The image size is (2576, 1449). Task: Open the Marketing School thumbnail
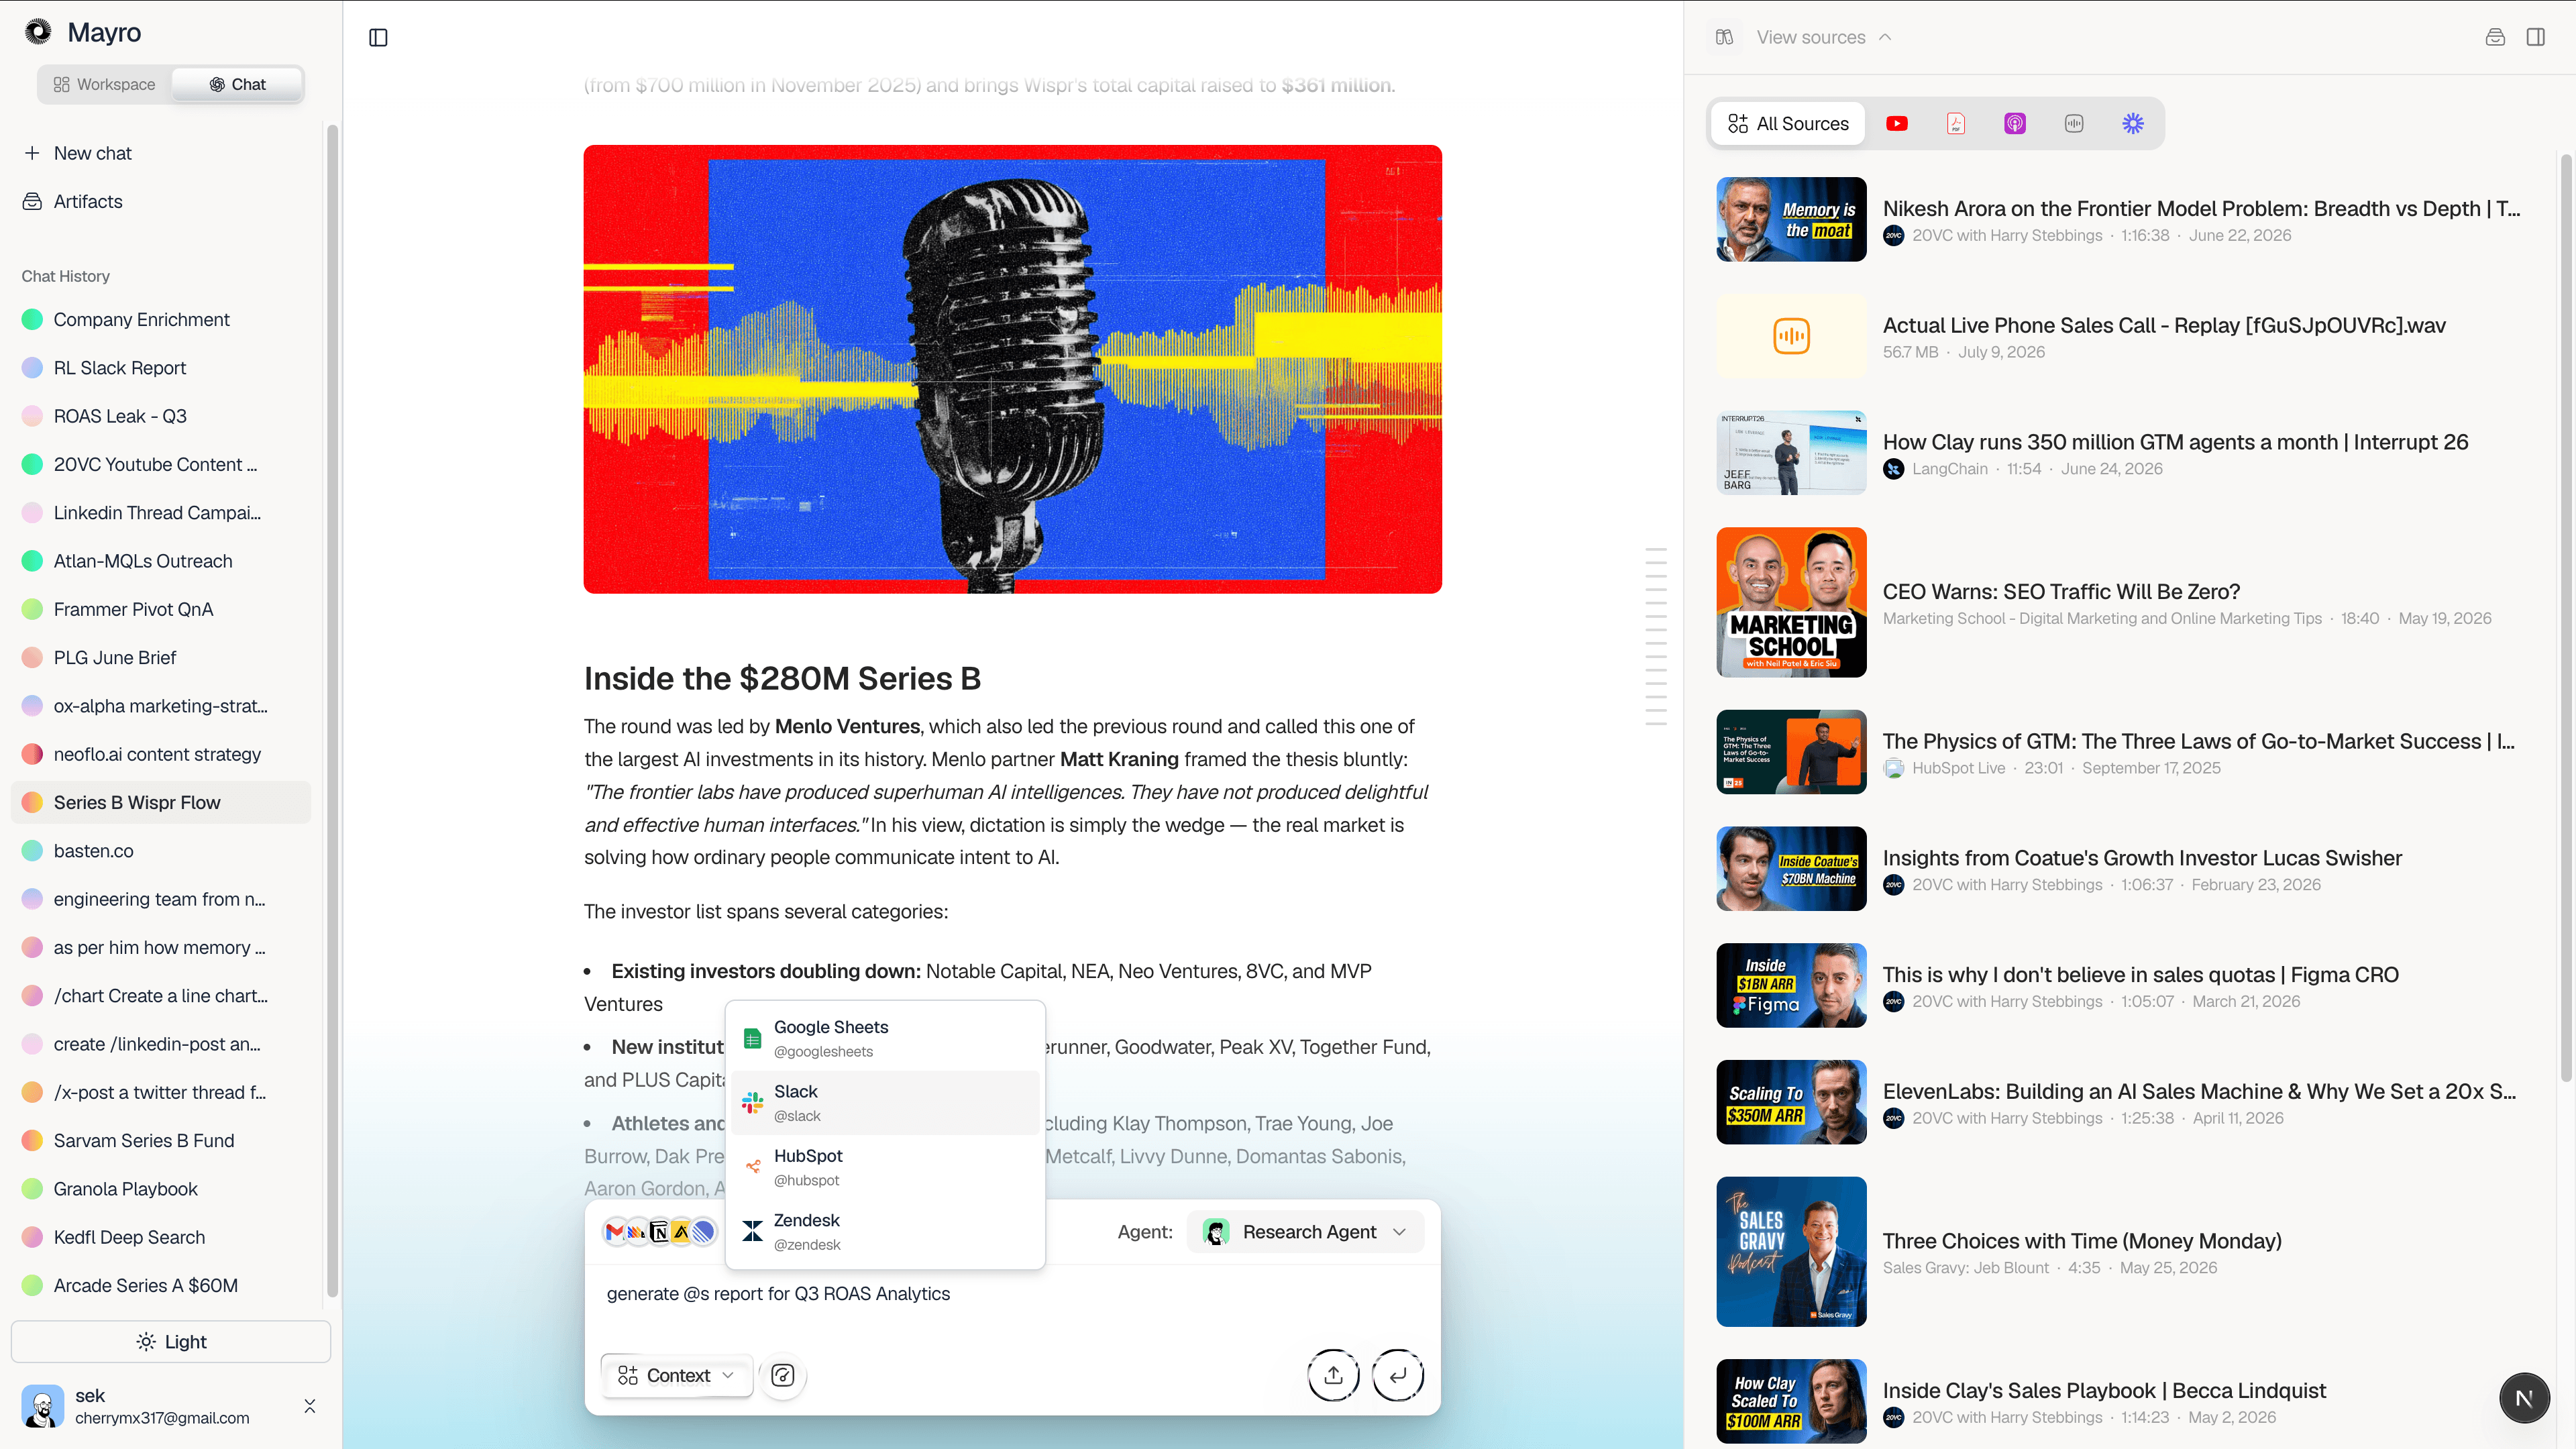tap(1791, 602)
